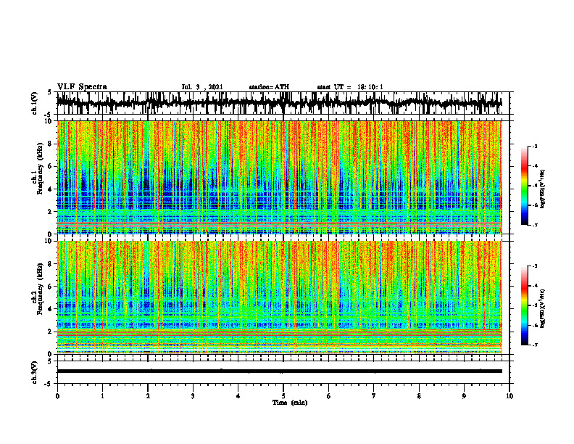Viewport: 574px width, 444px height.
Task: Click the time axis tick label '3'
Action: point(193,396)
